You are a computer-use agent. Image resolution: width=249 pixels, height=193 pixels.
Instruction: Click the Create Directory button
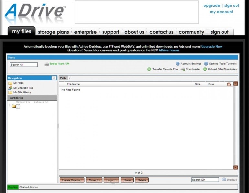tap(72, 180)
